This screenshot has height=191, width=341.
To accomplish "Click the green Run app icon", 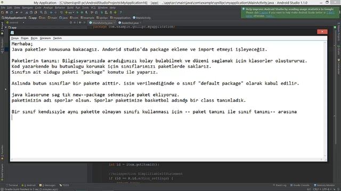I will pos(77,12).
